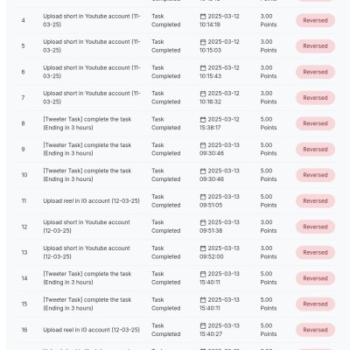
Task: Click Reversed badge in row 15
Action: (315, 304)
